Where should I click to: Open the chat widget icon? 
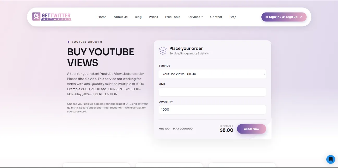pos(331,159)
